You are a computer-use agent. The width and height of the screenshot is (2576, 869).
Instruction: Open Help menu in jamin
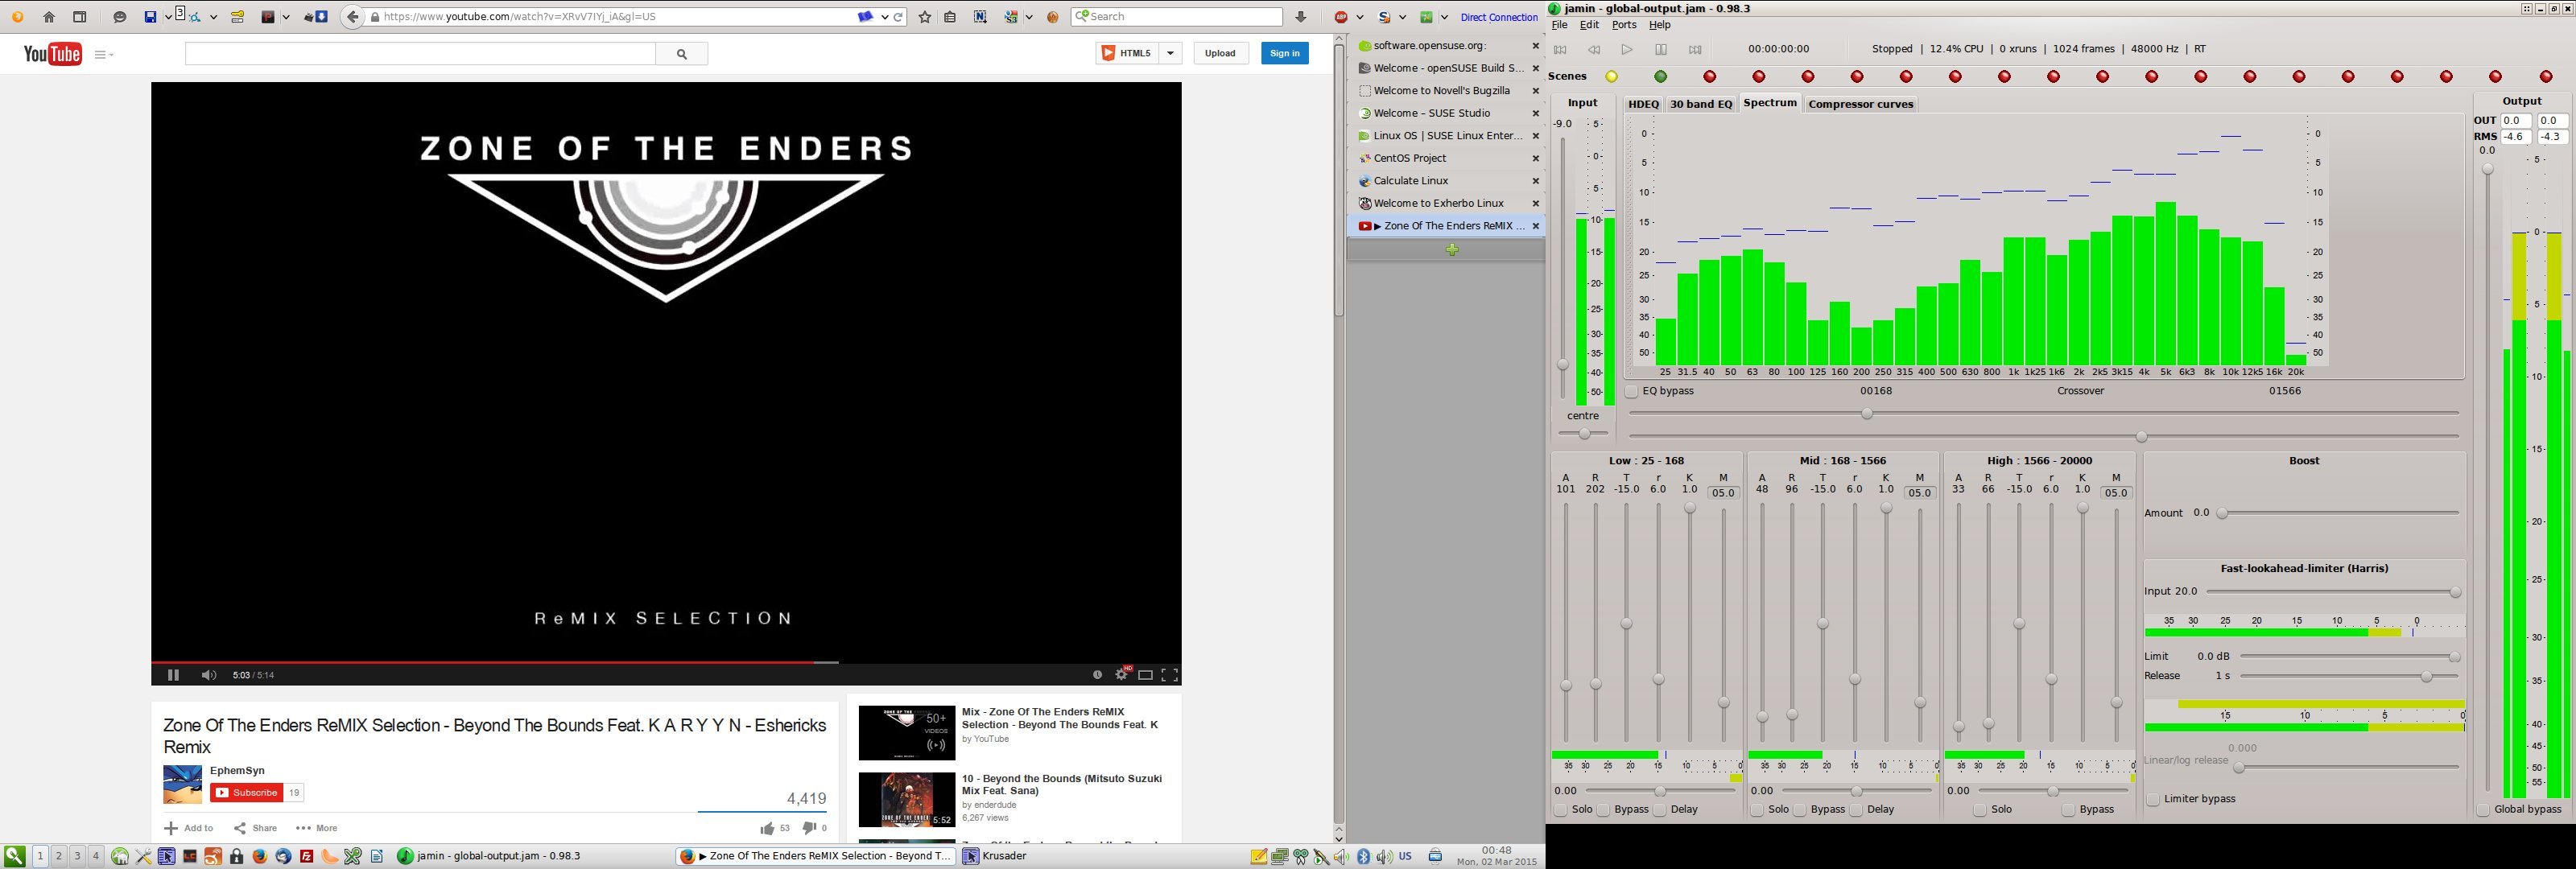tap(1659, 25)
